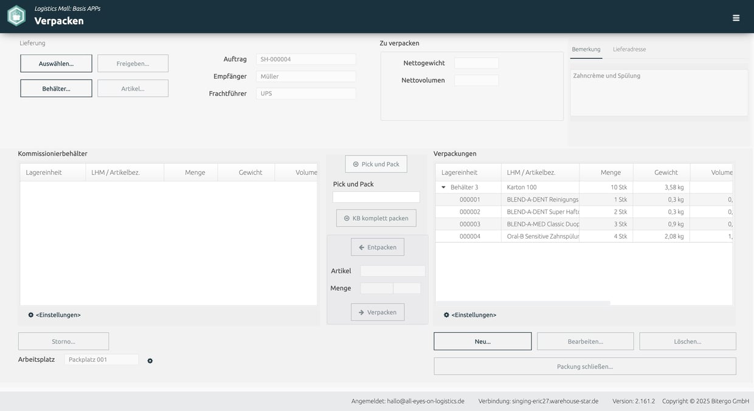Open workstation settings gear beside Packplatz 001

click(150, 361)
